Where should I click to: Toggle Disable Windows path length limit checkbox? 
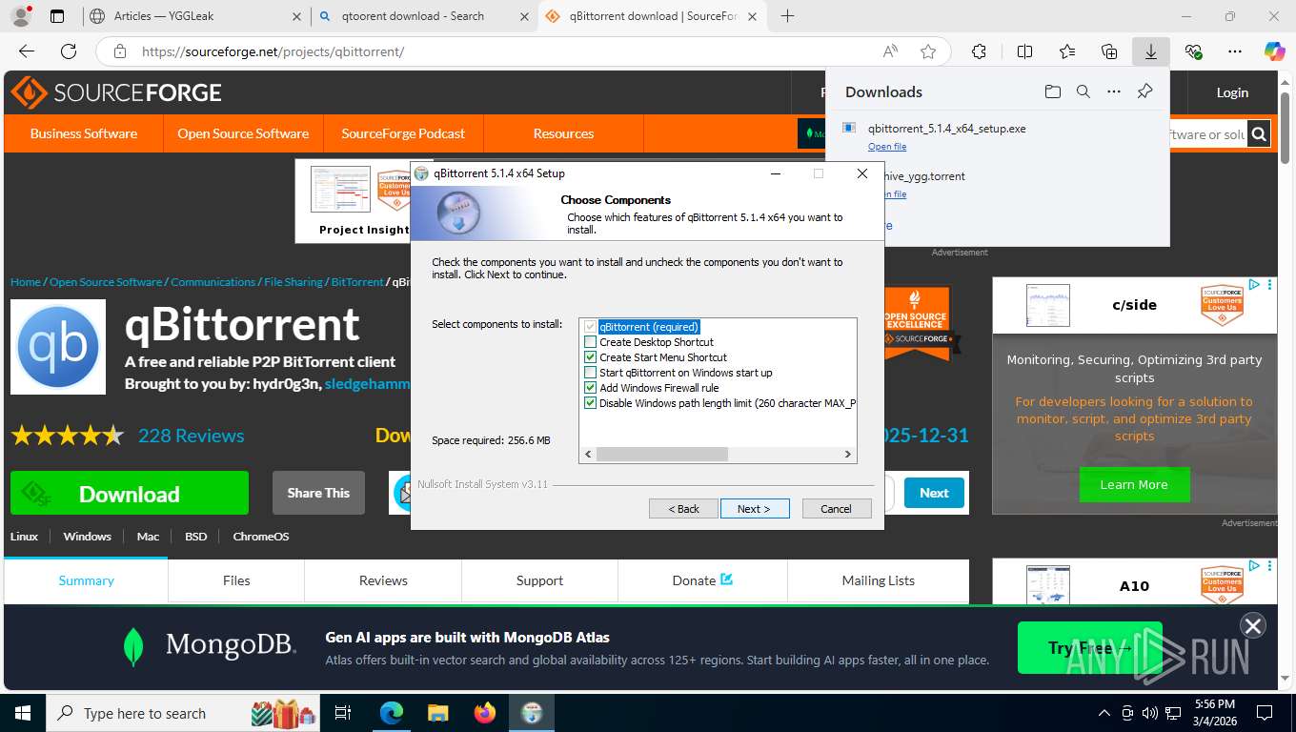[x=591, y=403]
